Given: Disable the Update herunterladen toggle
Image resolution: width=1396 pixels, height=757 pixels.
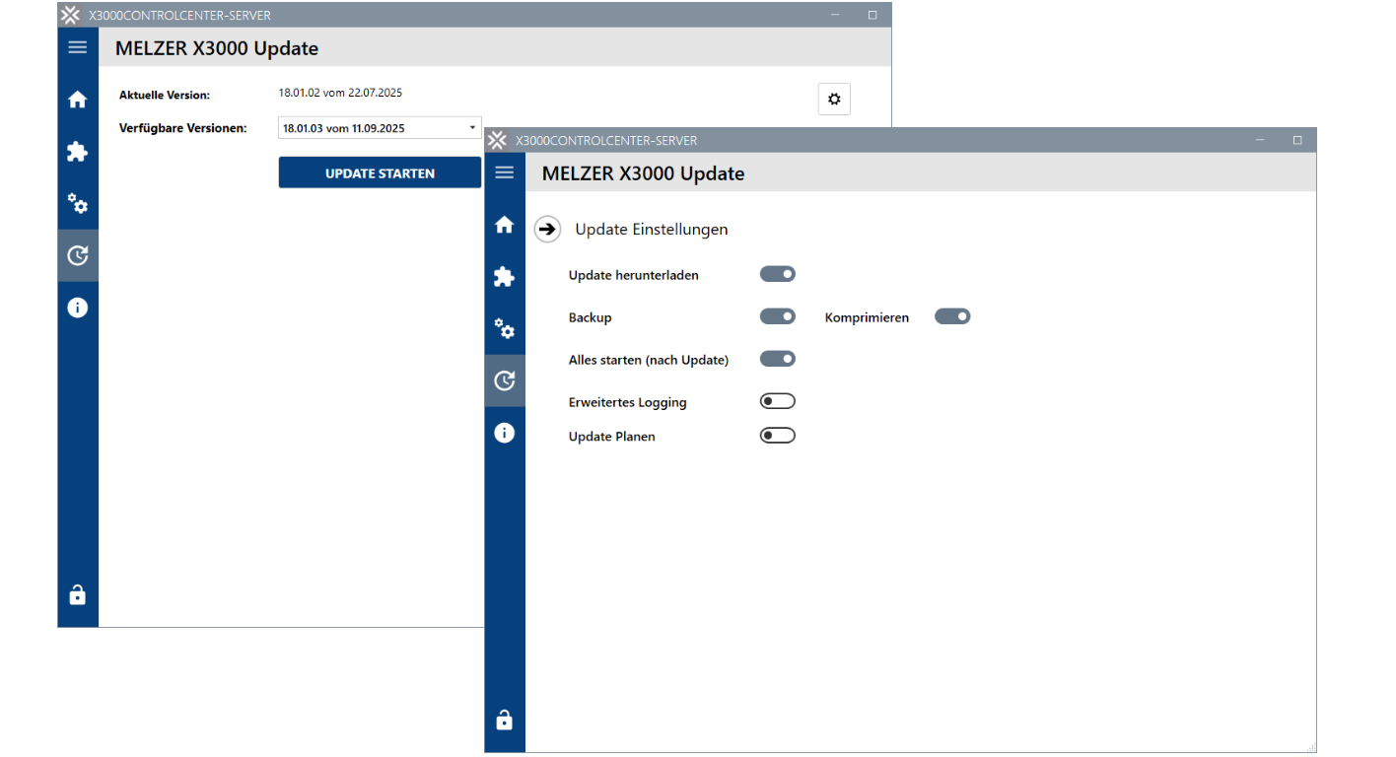Looking at the screenshot, I should [x=777, y=274].
